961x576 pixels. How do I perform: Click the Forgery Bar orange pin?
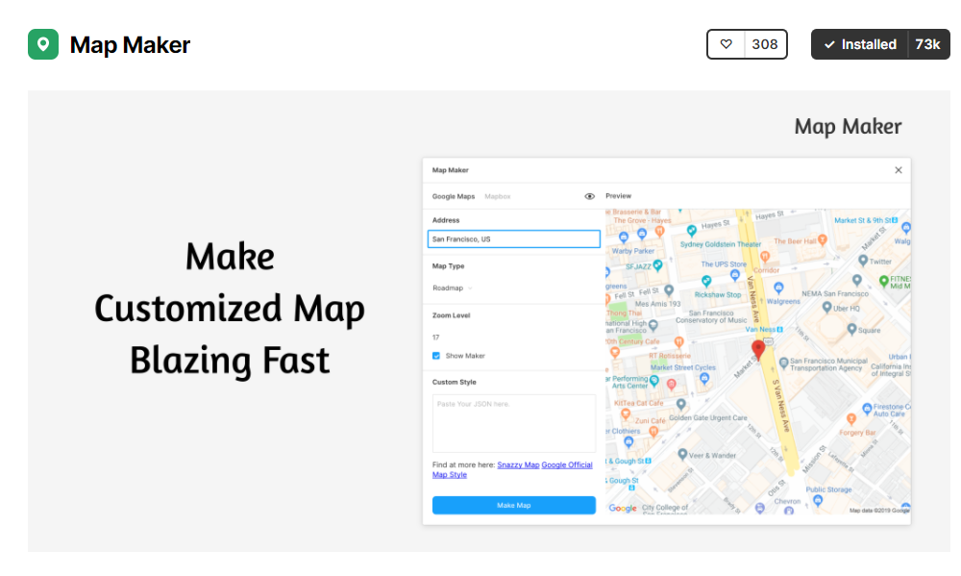pyautogui.click(x=850, y=419)
